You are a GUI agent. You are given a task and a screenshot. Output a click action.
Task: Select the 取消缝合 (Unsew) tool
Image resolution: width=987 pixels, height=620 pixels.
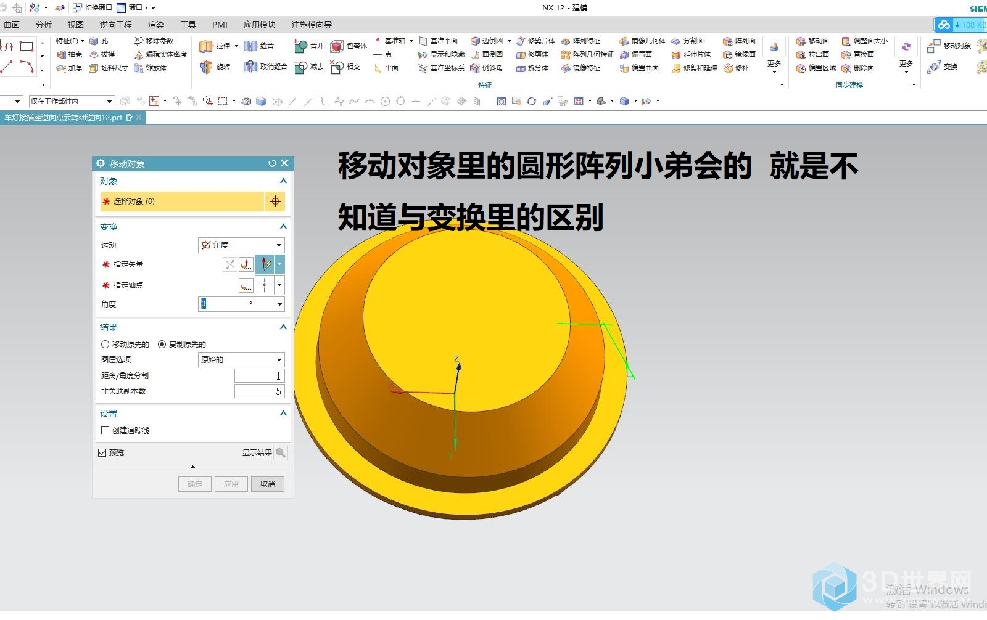(265, 67)
